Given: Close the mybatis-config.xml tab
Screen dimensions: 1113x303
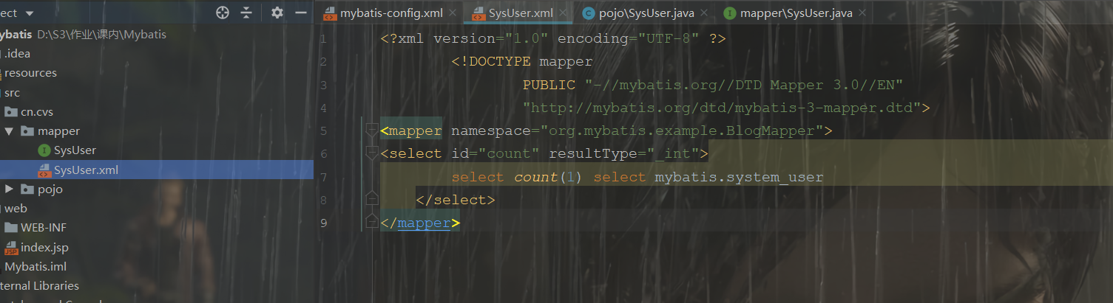Looking at the screenshot, I should [453, 13].
